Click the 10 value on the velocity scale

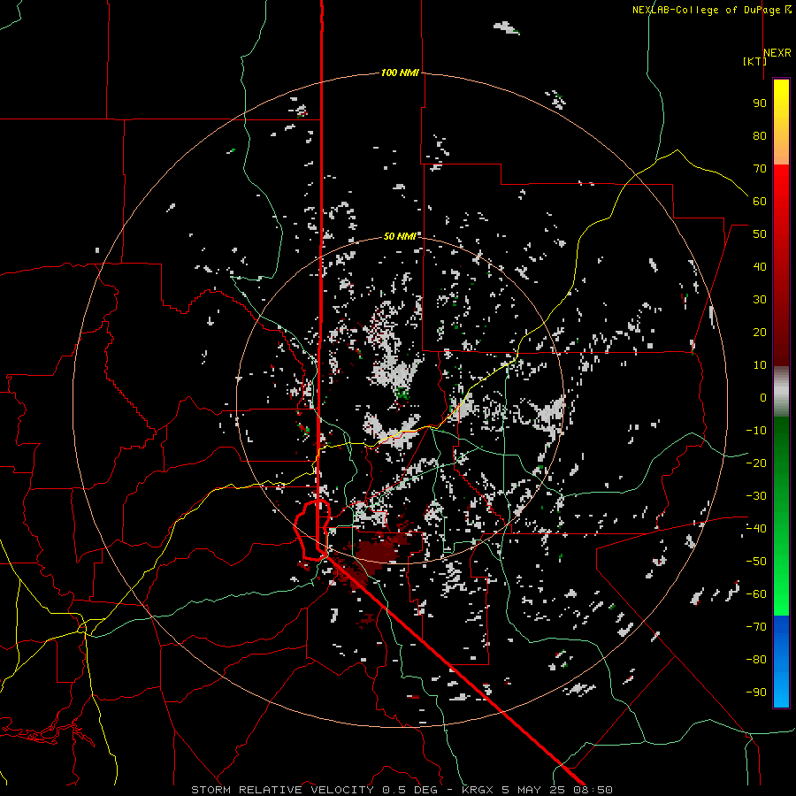pyautogui.click(x=760, y=365)
